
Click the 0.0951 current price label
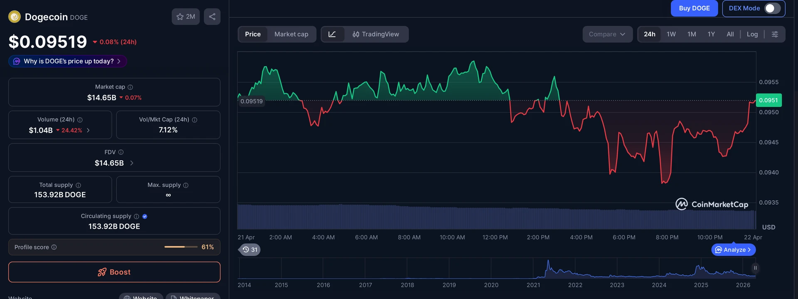pos(768,100)
